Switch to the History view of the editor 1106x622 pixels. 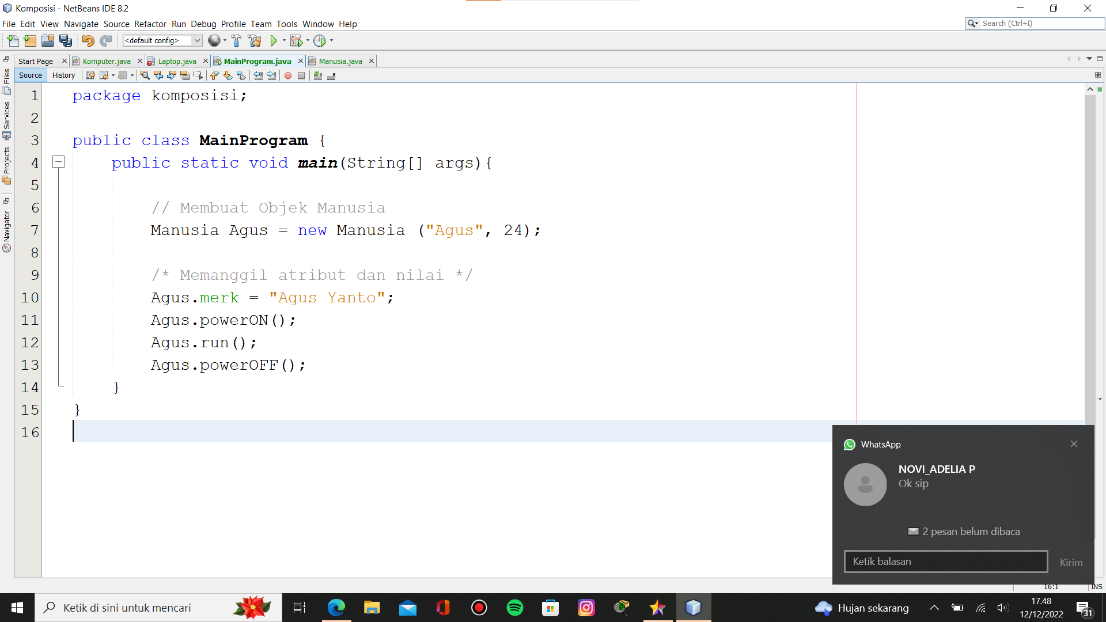pyautogui.click(x=63, y=75)
